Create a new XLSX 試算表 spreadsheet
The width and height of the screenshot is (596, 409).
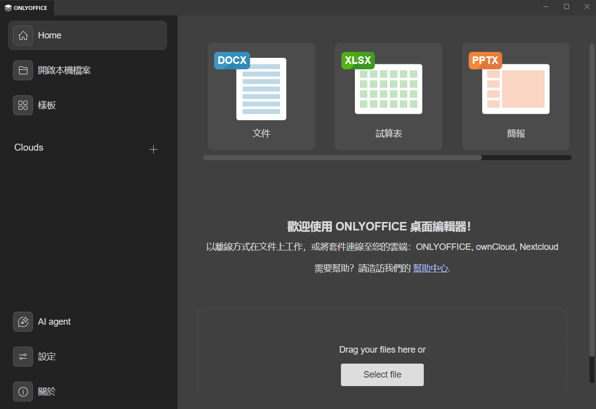point(388,96)
